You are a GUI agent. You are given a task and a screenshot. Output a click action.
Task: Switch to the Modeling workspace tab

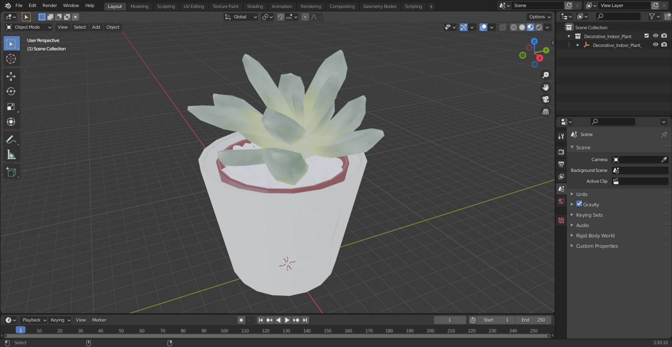click(x=139, y=6)
